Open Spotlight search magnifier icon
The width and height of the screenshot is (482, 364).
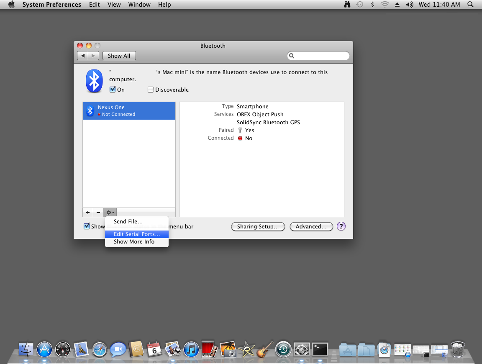pos(470,5)
